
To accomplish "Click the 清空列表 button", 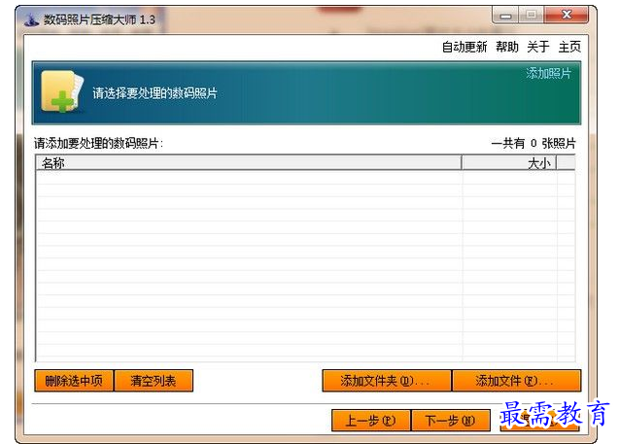I will tap(154, 381).
